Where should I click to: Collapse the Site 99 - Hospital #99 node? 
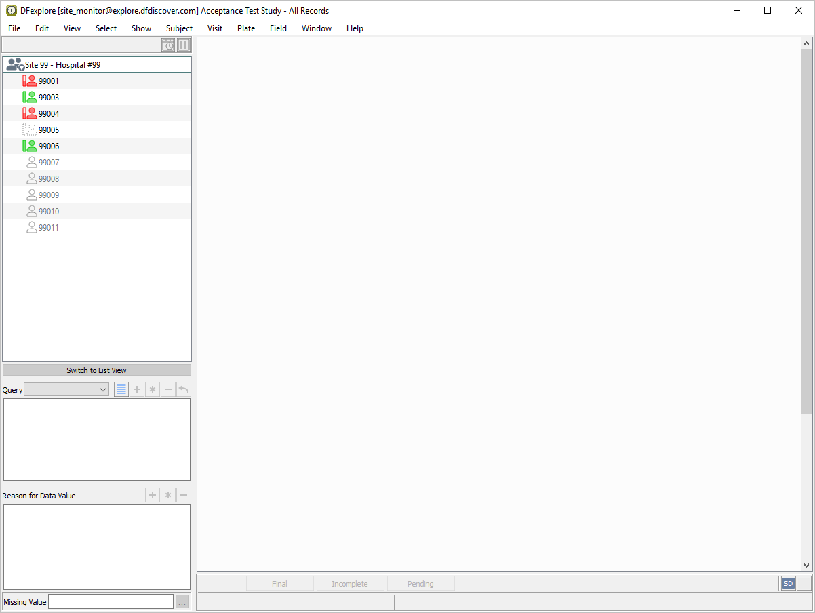point(15,65)
